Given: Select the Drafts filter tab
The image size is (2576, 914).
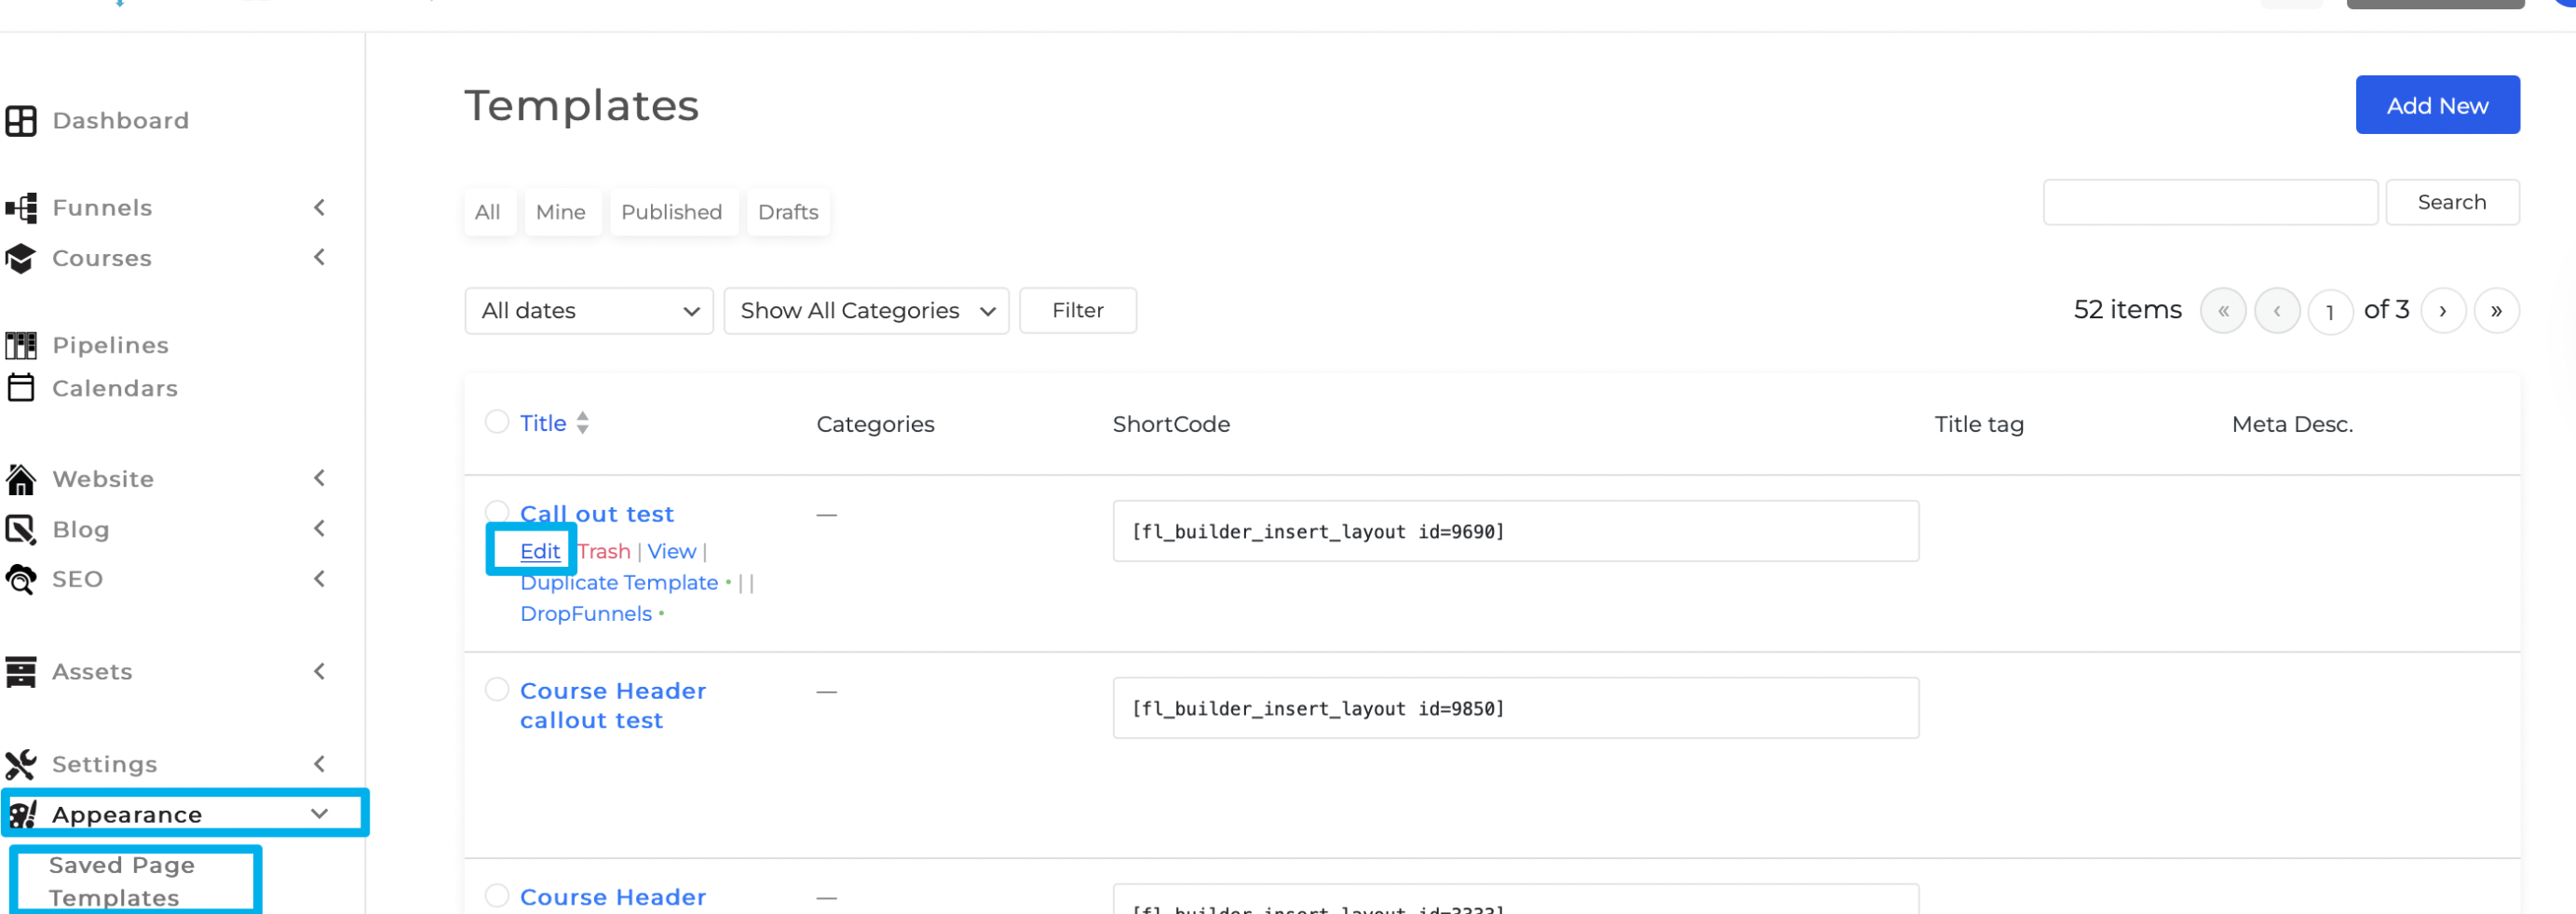Looking at the screenshot, I should tap(788, 212).
